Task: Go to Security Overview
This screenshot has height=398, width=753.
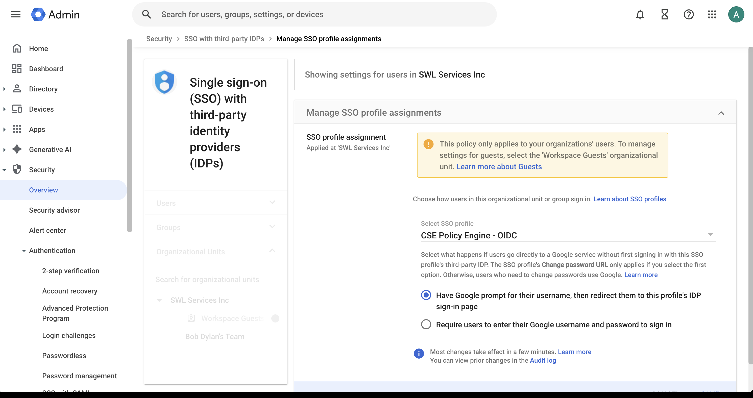Action: [63, 190]
